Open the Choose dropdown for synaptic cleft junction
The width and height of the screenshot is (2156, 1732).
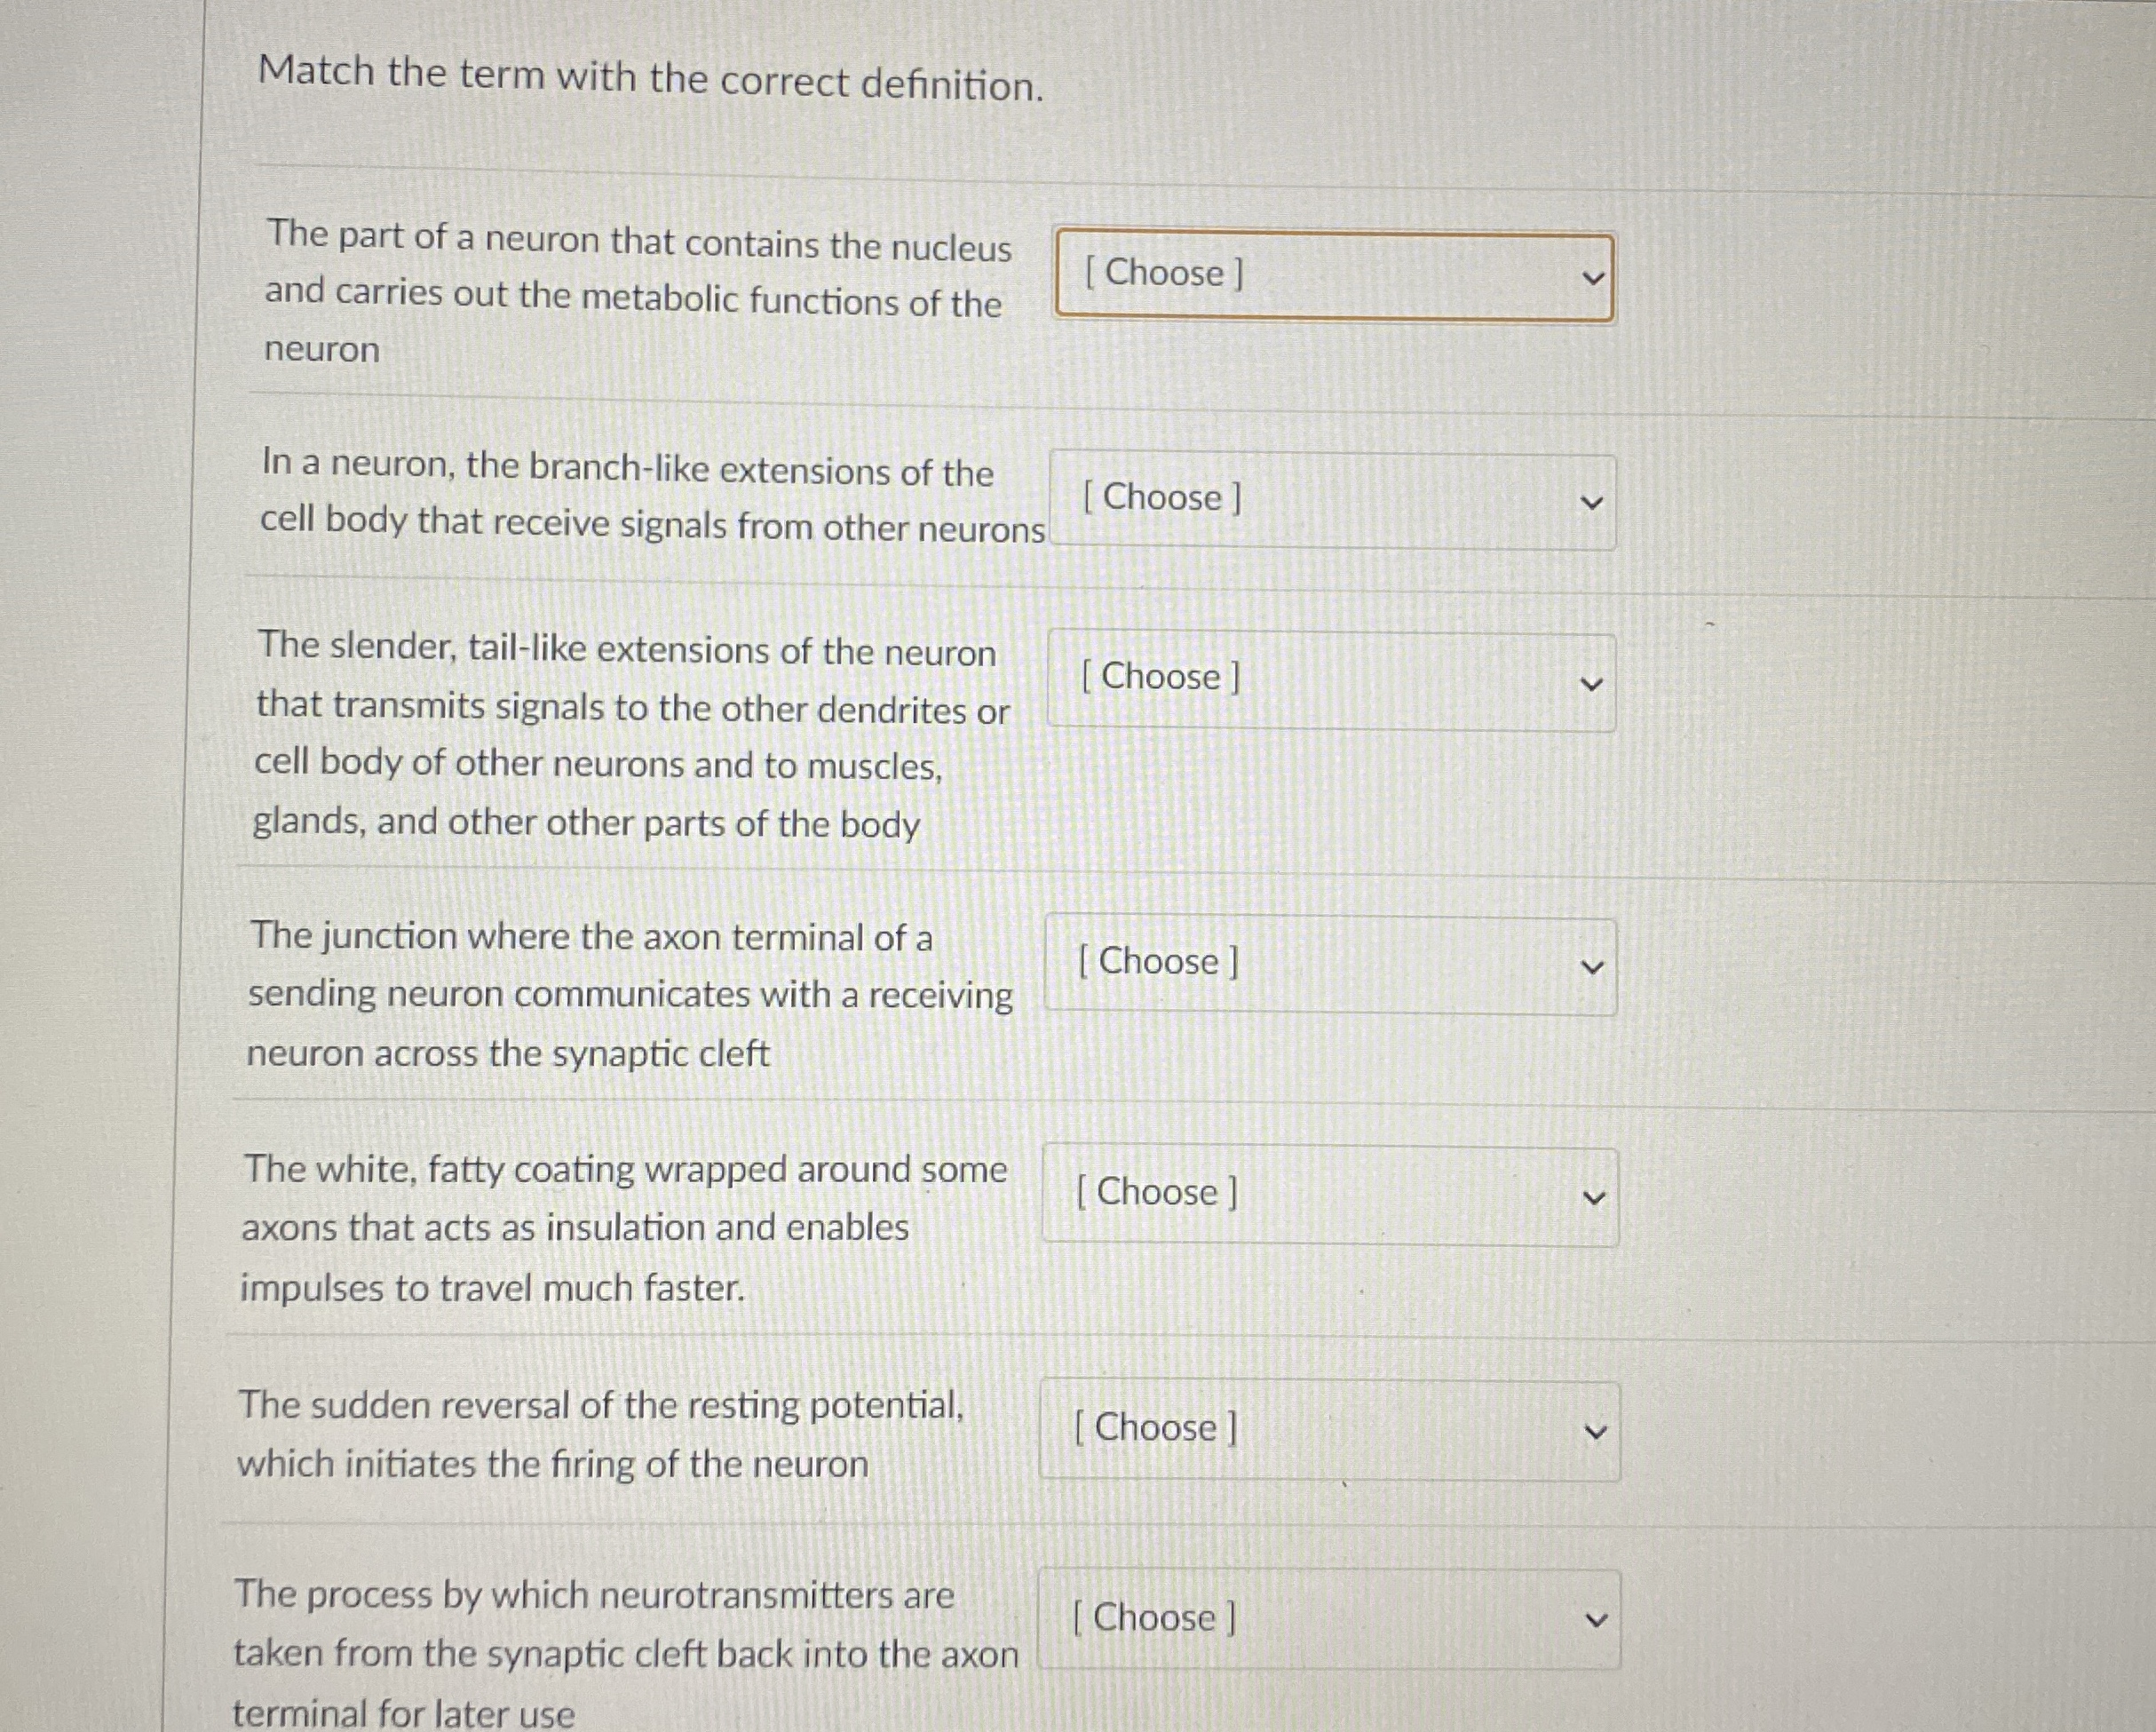(x=1330, y=963)
